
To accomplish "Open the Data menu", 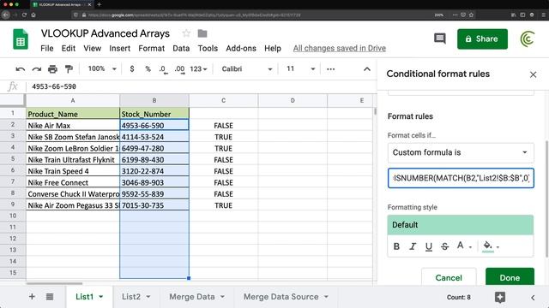I will click(x=181, y=48).
